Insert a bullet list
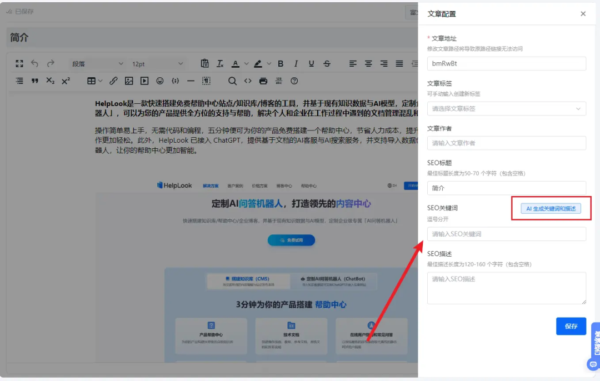 (x=19, y=81)
